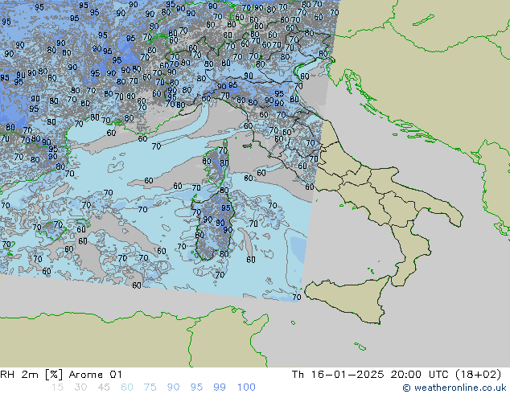Click the date text "Th 16-01-2025"
Image resolution: width=510 pixels, height=394 pixels.
pos(338,375)
